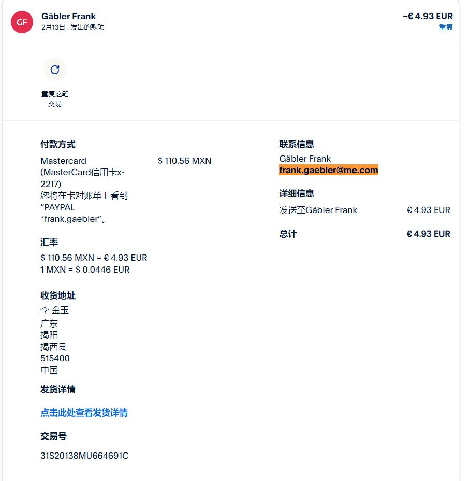Click the 发送至Gäbler Frank detail row
Screen dimensions: 470x481
pos(318,210)
